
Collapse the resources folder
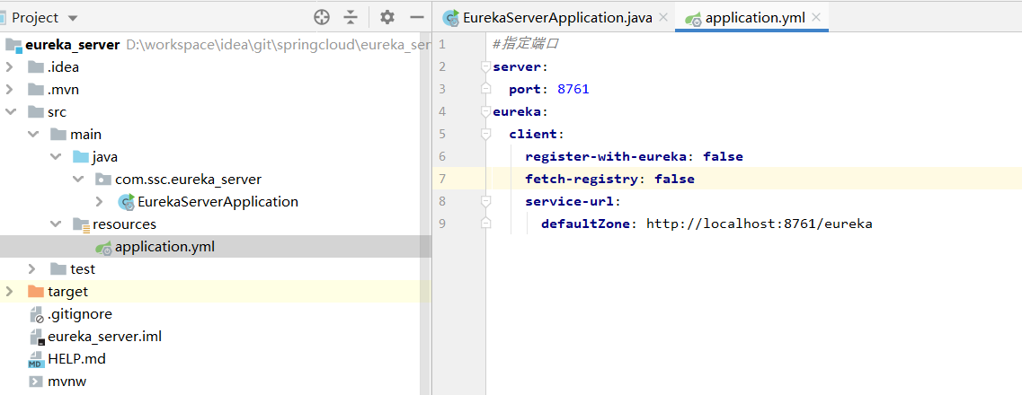point(56,224)
